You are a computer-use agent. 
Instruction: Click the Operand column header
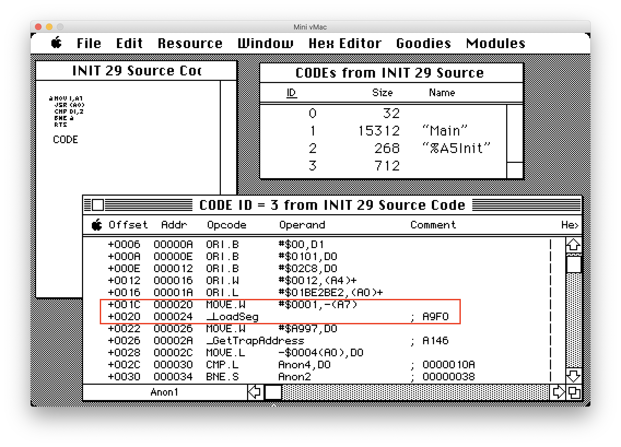click(302, 225)
